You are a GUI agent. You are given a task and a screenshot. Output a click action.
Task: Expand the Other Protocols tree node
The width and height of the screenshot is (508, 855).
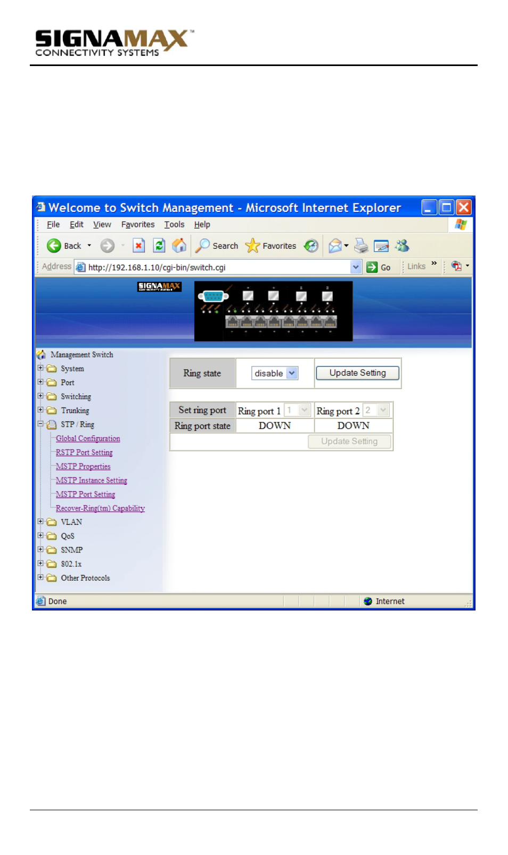pos(40,577)
